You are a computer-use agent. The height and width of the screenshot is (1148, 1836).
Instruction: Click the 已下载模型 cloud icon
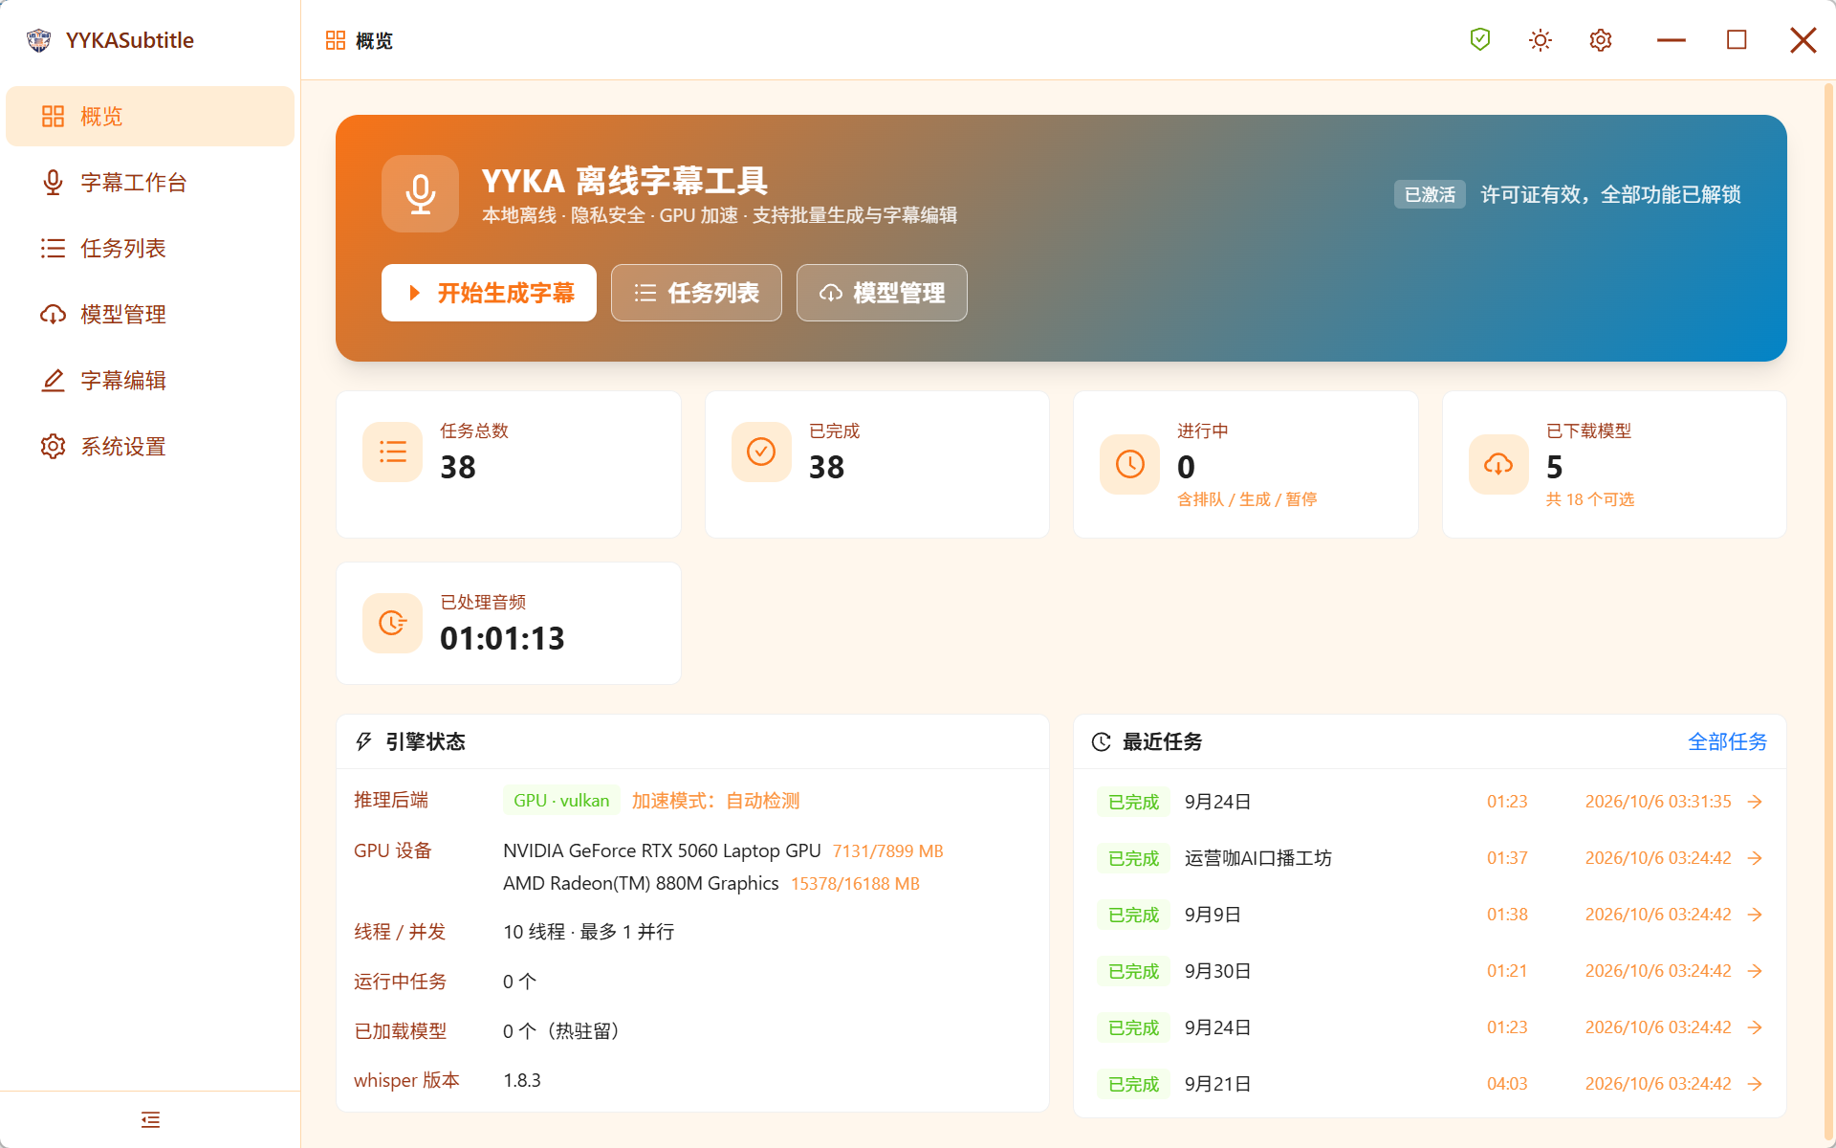[1498, 464]
